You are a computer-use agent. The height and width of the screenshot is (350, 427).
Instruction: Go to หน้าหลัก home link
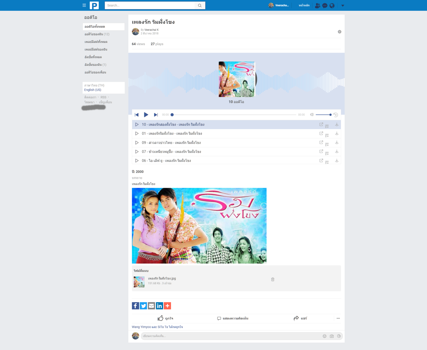point(304,5)
